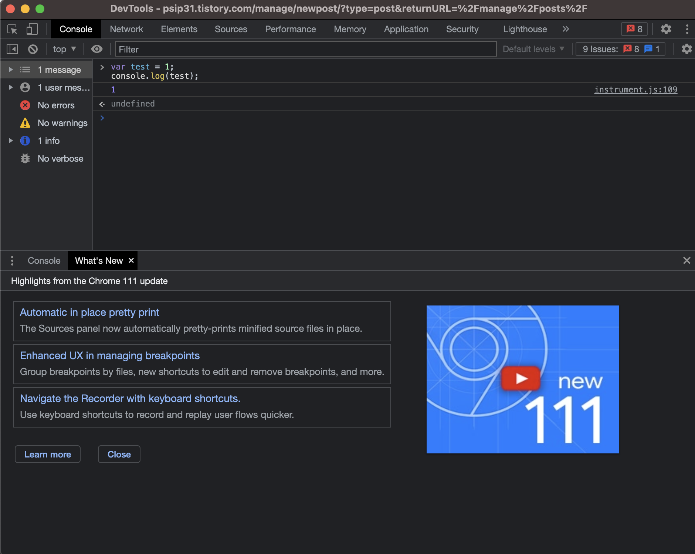The width and height of the screenshot is (695, 554).
Task: Open the Security tab
Action: (x=462, y=29)
